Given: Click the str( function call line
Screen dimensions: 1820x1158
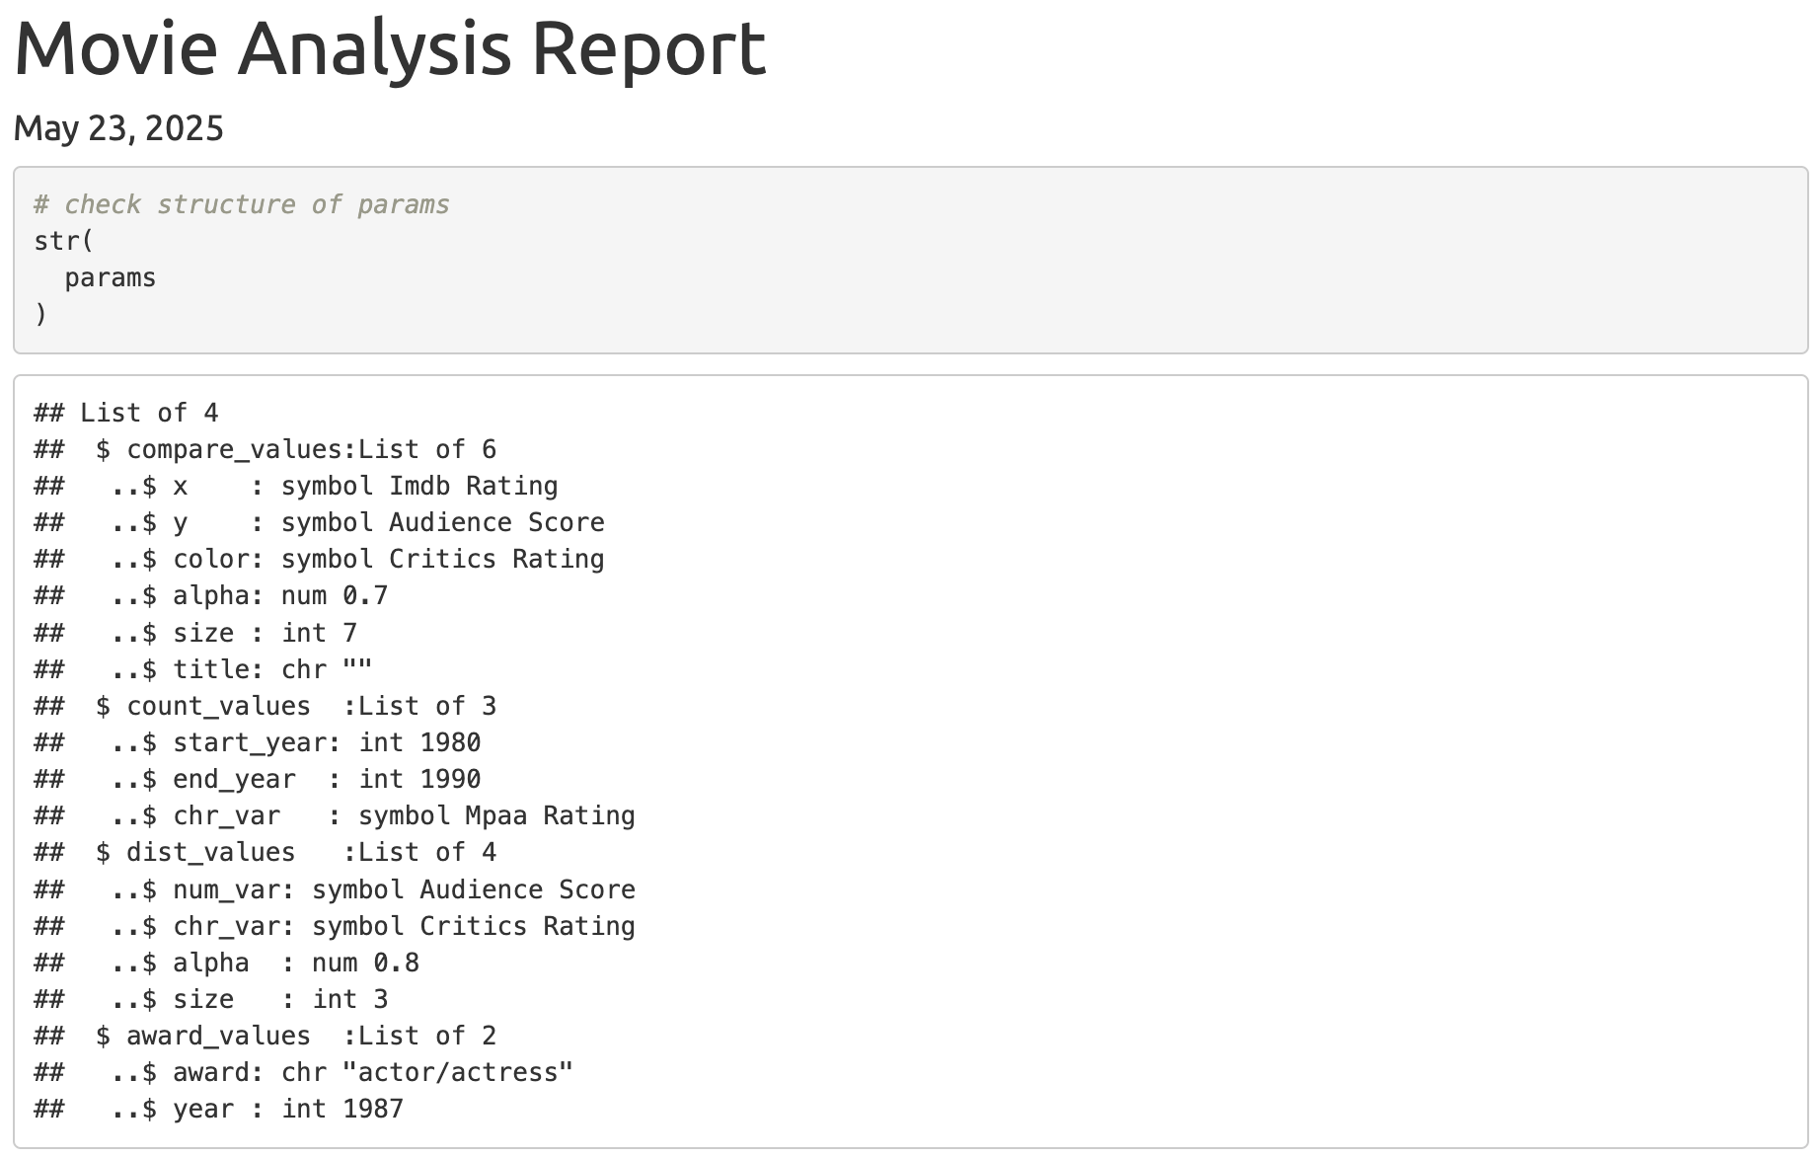Looking at the screenshot, I should [63, 241].
